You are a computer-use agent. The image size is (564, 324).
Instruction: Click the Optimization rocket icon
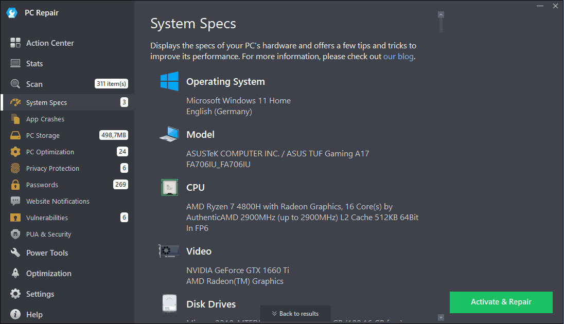pyautogui.click(x=15, y=273)
